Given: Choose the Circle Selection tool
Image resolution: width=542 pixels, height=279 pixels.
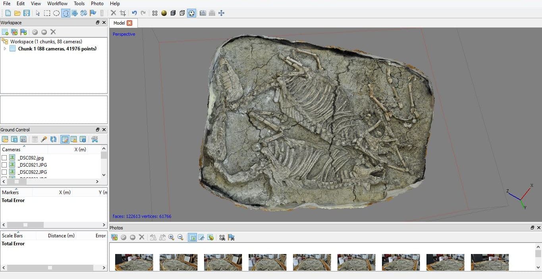Looking at the screenshot, I should pos(56,13).
